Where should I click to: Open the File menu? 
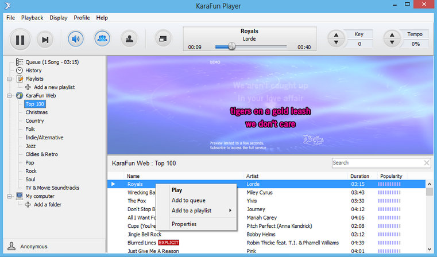point(10,18)
